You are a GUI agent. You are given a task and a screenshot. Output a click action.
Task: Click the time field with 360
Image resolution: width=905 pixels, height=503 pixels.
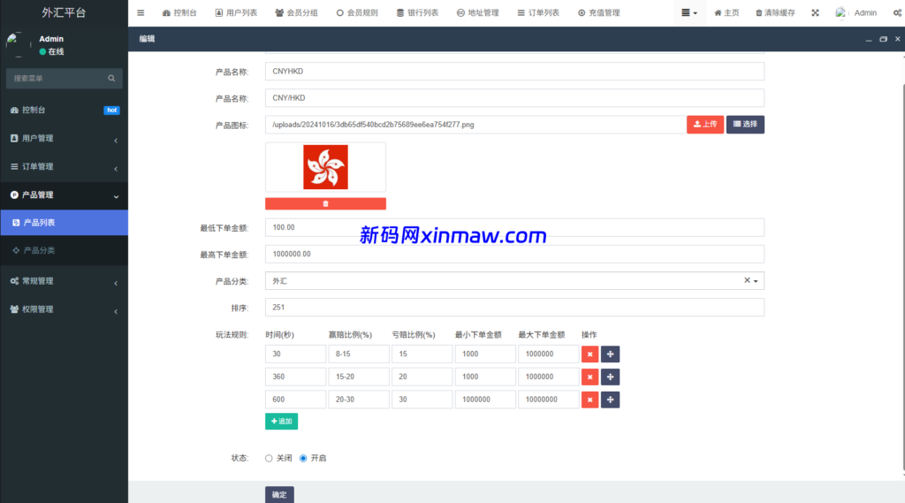[295, 377]
